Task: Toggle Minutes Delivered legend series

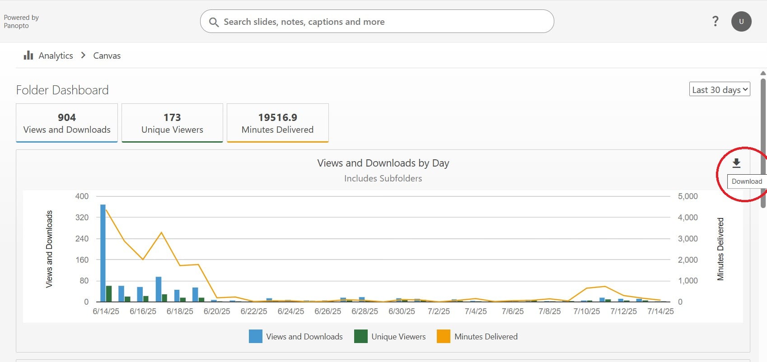Action: click(477, 336)
